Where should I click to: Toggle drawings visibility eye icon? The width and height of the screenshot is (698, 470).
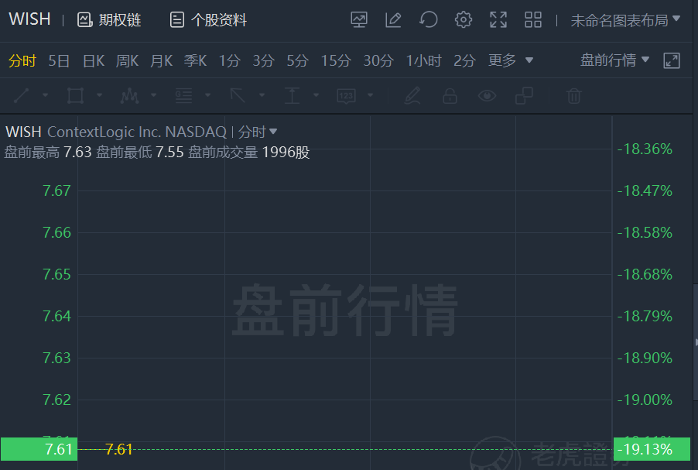[x=487, y=96]
